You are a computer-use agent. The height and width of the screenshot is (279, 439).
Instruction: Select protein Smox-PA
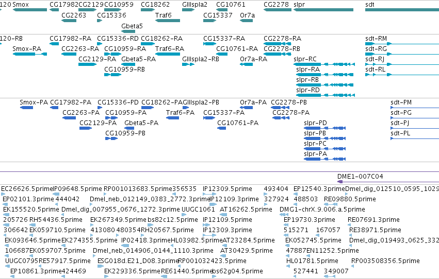pyautogui.click(x=27, y=108)
